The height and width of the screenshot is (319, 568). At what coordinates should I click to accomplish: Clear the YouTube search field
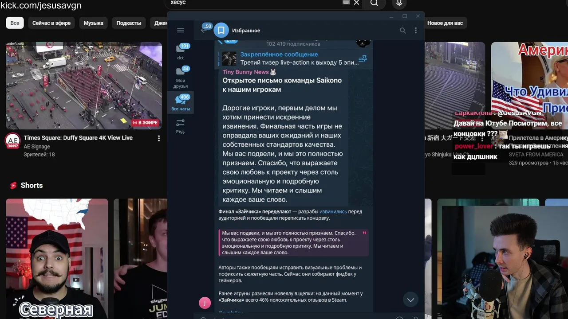356,3
